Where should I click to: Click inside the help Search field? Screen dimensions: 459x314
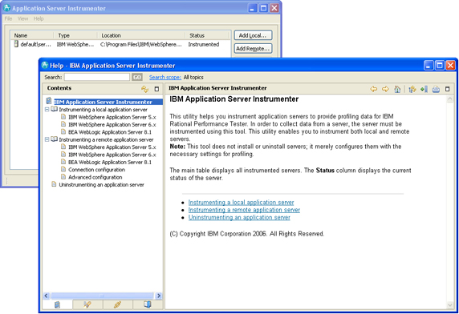click(x=97, y=77)
